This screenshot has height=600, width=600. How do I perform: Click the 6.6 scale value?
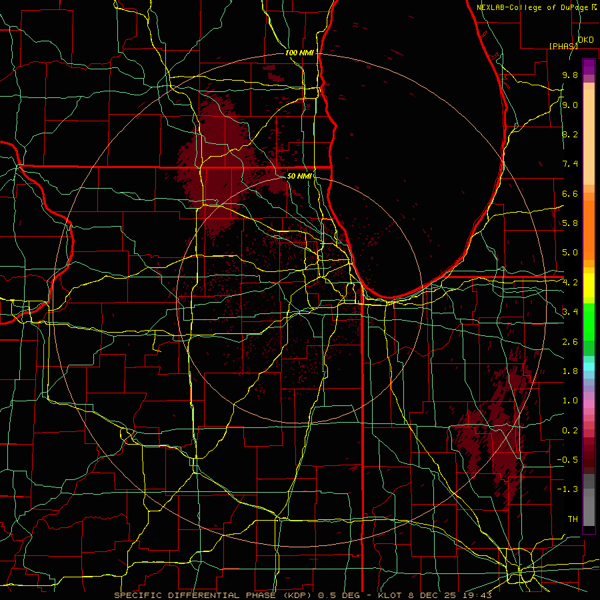[570, 193]
